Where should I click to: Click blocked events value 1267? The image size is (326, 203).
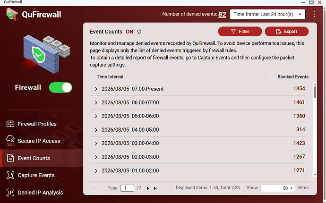point(299,157)
